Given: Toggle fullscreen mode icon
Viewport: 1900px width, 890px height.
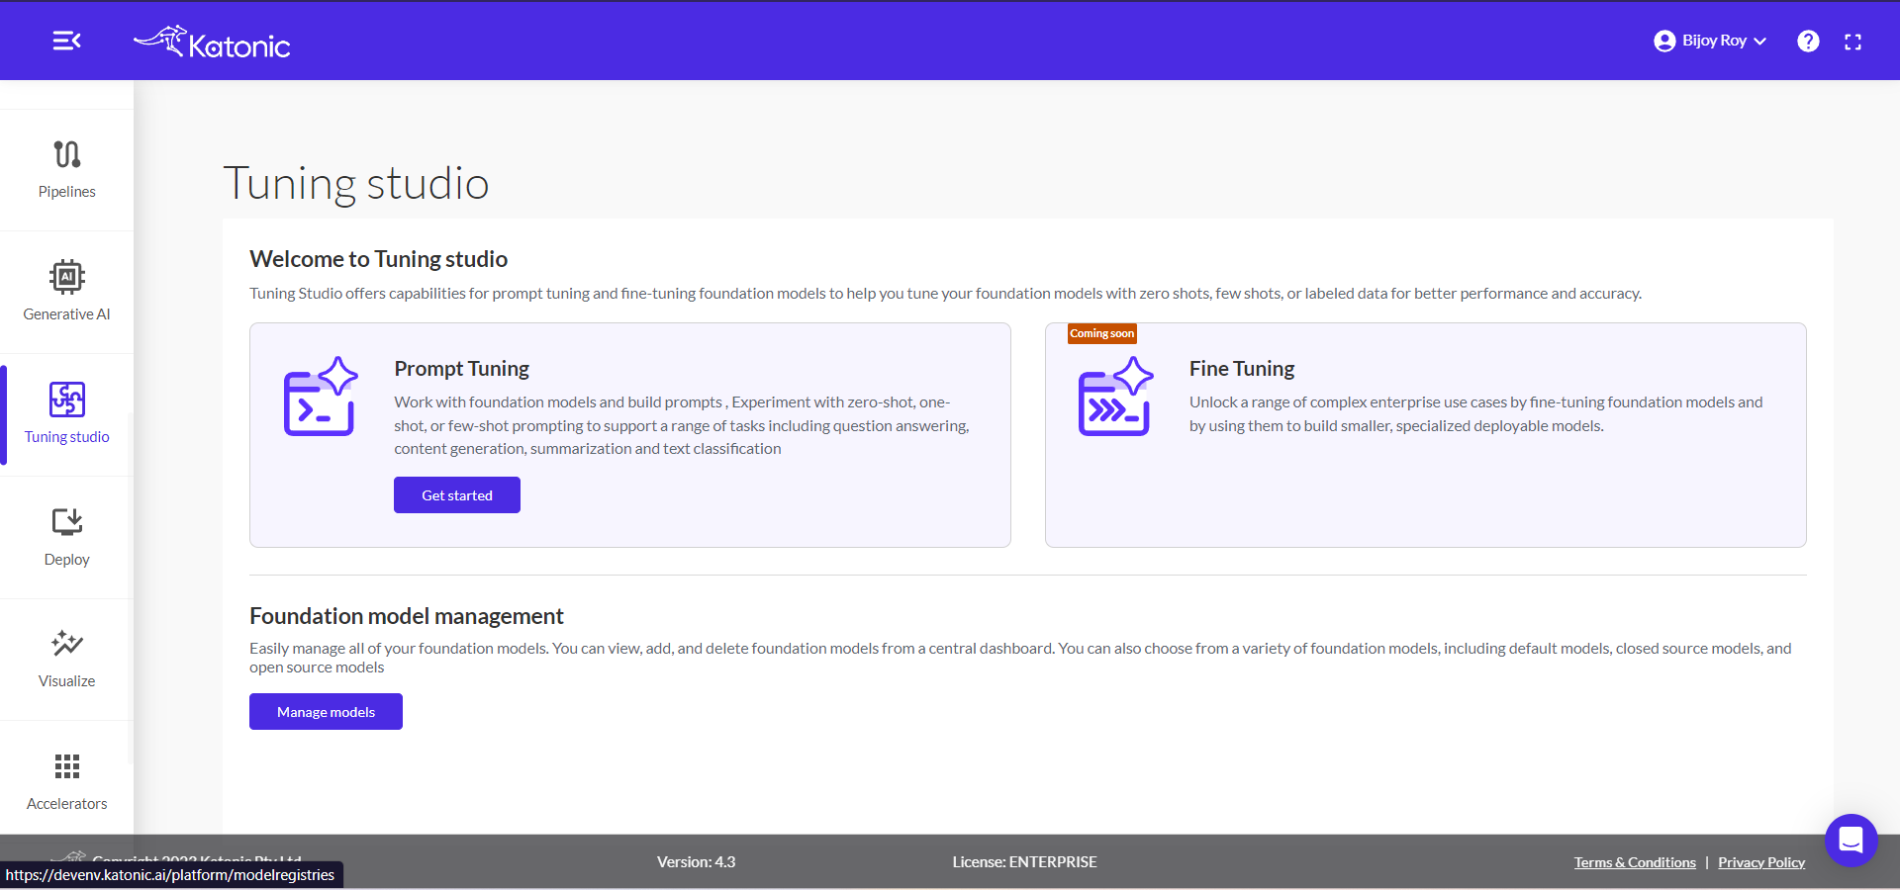Looking at the screenshot, I should [1852, 42].
